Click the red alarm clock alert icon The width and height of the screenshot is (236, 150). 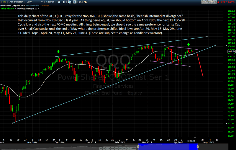(59, 2)
